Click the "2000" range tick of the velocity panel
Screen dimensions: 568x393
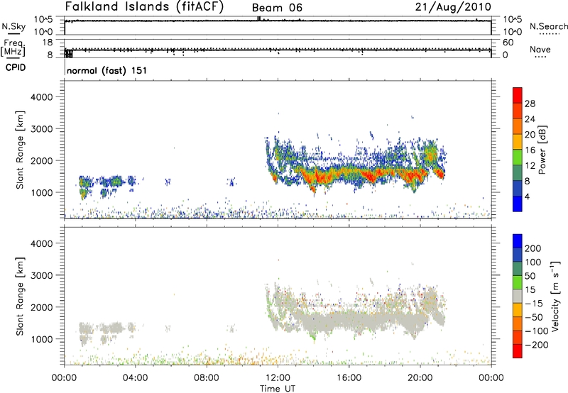click(x=42, y=307)
